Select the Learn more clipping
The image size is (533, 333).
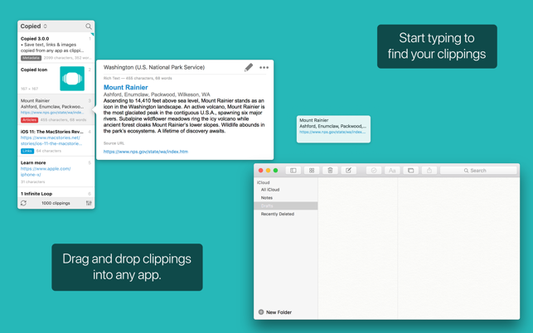(x=56, y=171)
